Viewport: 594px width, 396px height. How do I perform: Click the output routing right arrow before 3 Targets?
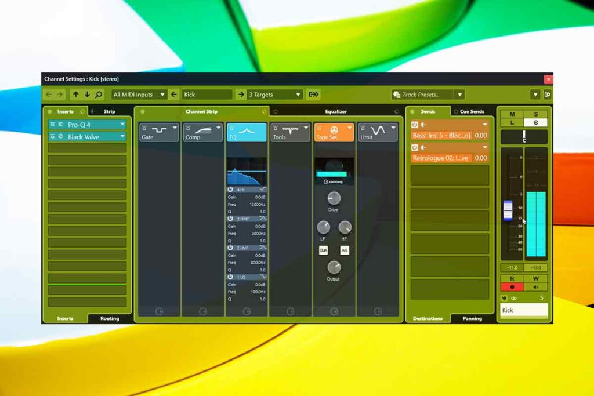241,95
